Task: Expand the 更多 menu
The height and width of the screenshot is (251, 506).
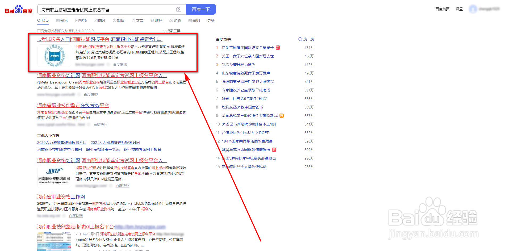Action: tap(210, 20)
